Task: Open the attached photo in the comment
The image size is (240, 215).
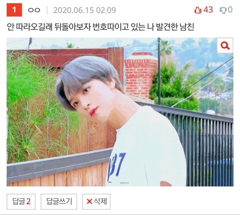Action: [120, 112]
